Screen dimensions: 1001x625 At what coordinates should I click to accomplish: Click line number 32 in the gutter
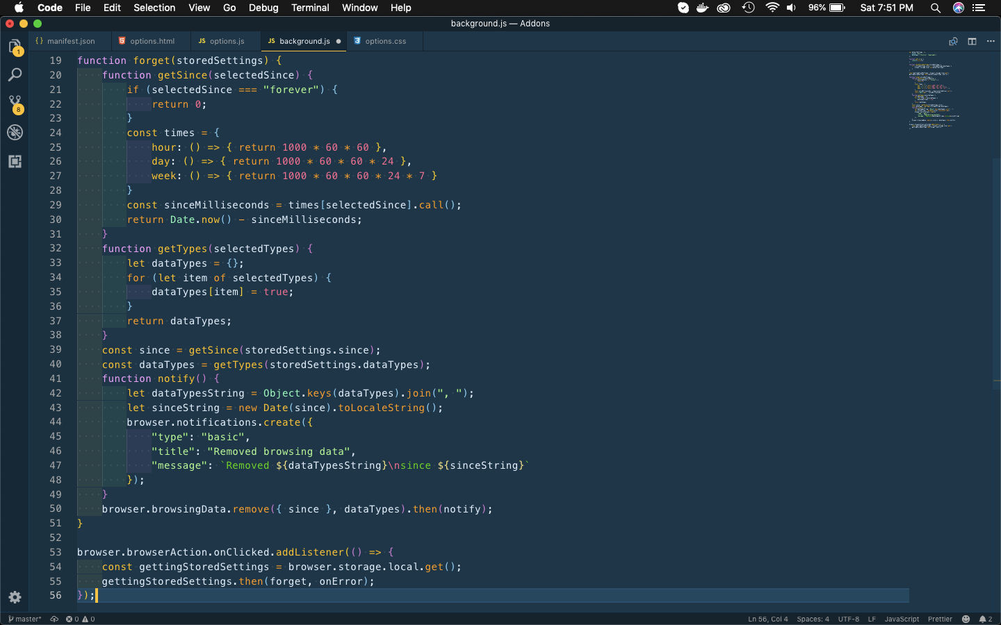pos(56,248)
